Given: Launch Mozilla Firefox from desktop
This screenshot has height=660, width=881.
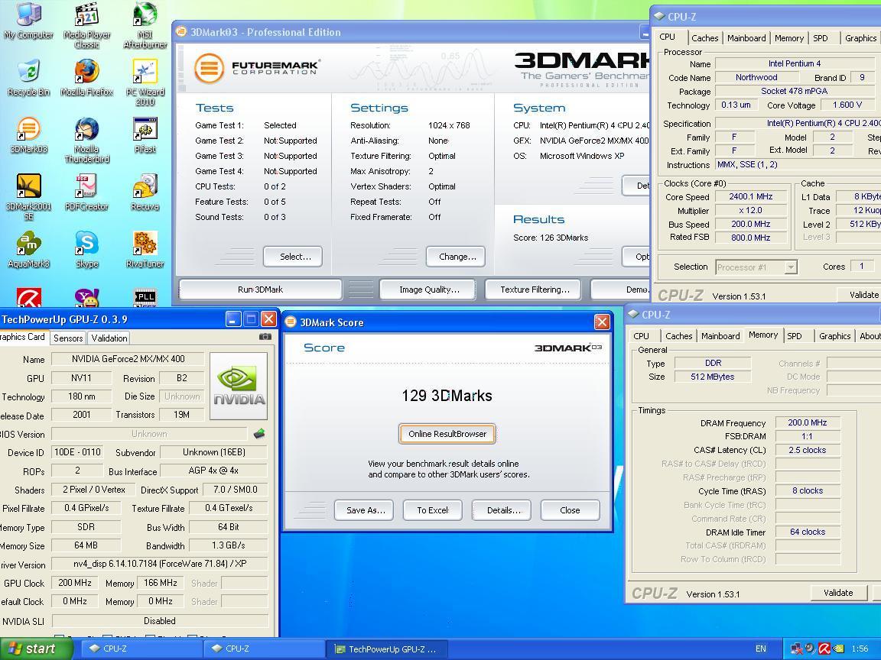Looking at the screenshot, I should (86, 78).
